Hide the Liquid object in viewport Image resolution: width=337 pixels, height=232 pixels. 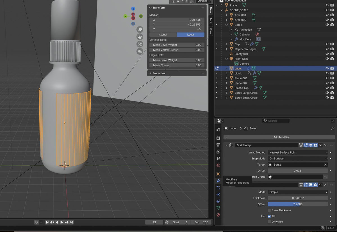click(327, 73)
